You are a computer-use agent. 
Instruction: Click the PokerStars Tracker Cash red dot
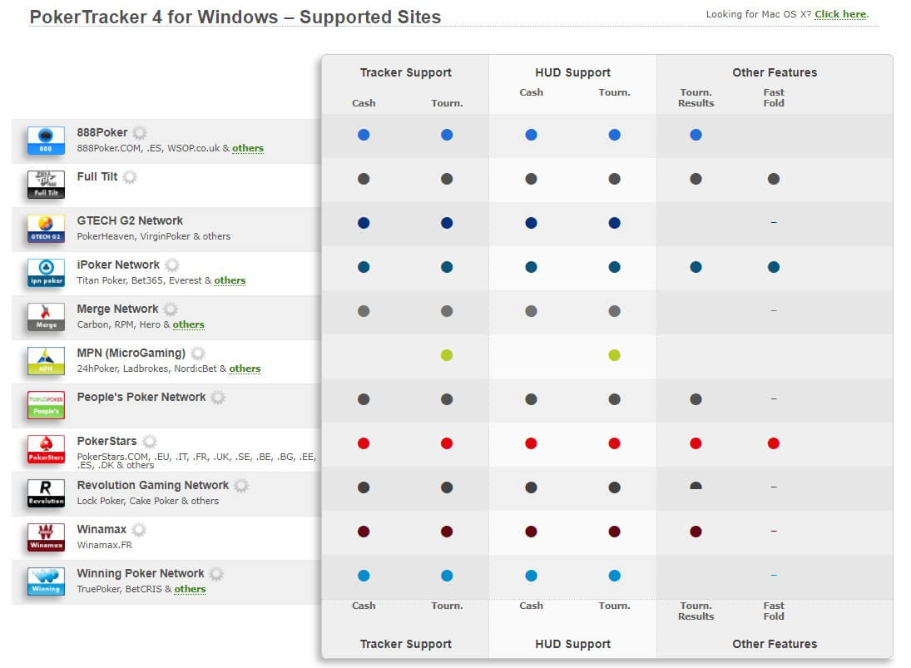[x=364, y=443]
